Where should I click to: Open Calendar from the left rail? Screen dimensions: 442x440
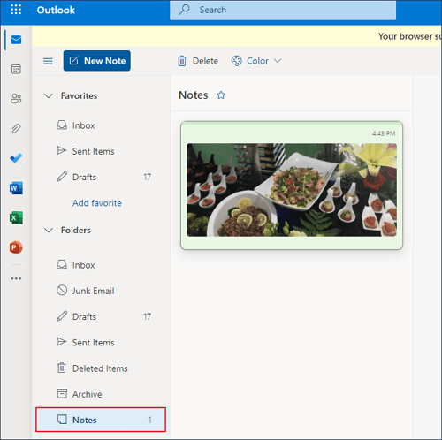(x=16, y=70)
